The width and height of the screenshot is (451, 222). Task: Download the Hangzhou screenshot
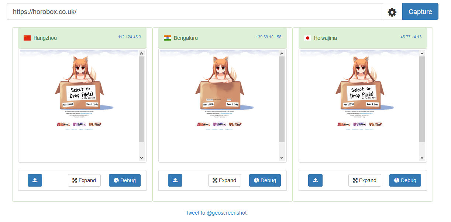click(35, 180)
